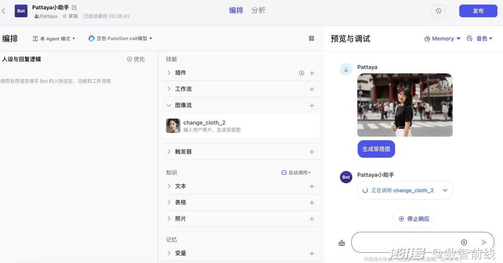Add a new 插件 with plus icon
503x263 pixels.
(x=312, y=73)
